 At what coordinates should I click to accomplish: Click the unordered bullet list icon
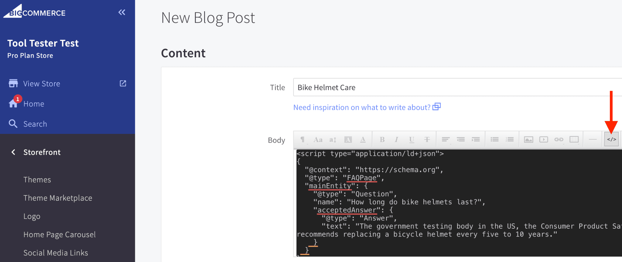point(494,139)
